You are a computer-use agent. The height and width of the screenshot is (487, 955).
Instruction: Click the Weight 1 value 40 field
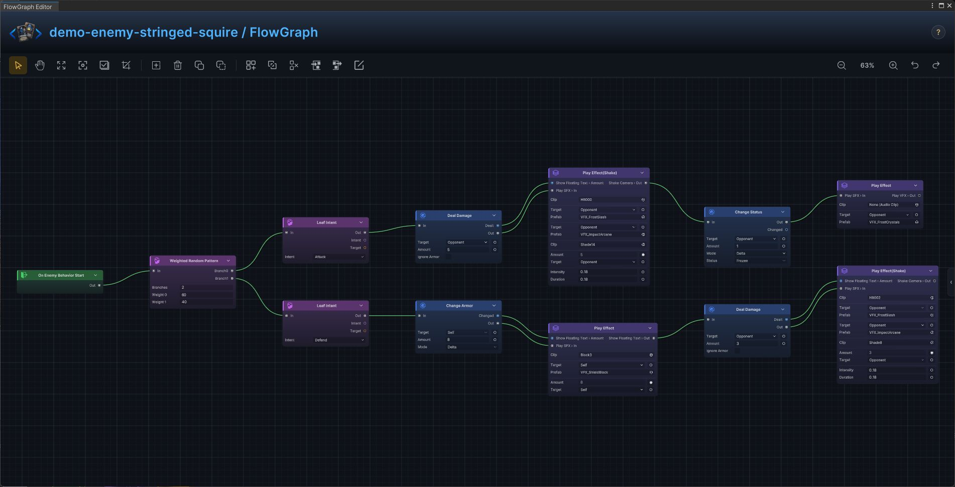click(x=206, y=302)
